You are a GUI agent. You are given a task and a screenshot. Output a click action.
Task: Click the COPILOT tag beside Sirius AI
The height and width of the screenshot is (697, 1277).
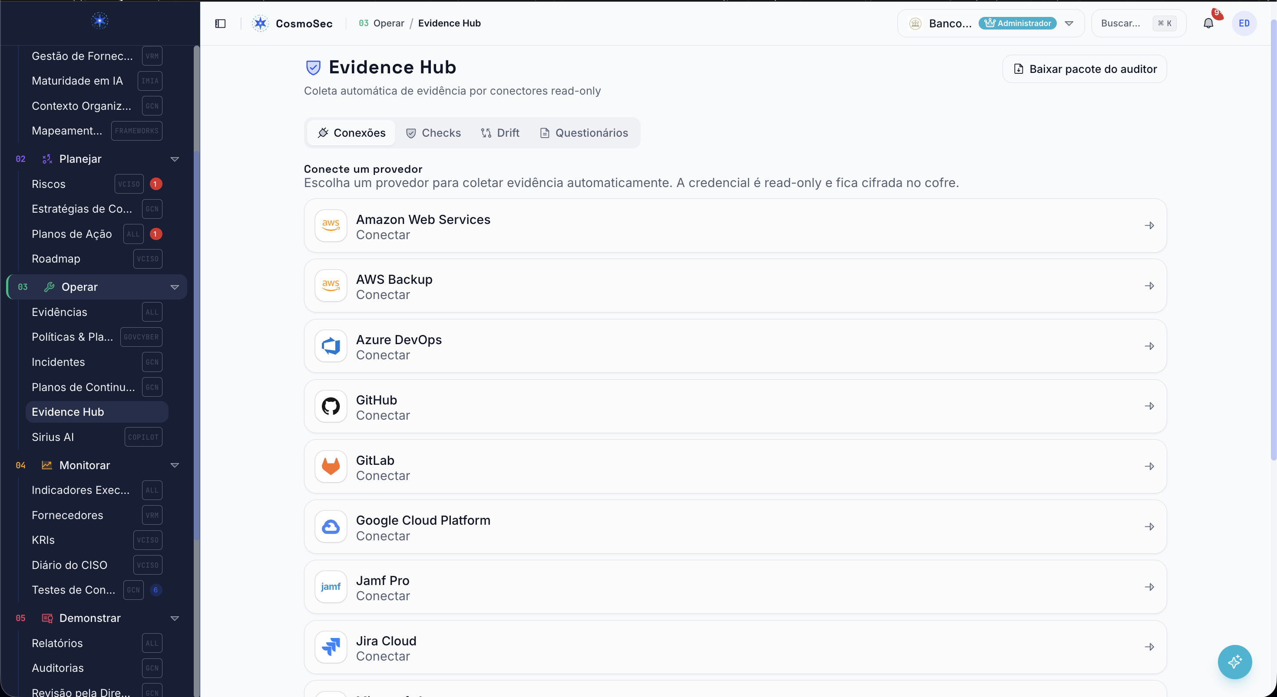[x=143, y=437]
